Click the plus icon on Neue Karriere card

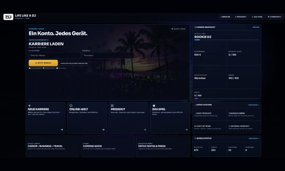tap(30, 106)
